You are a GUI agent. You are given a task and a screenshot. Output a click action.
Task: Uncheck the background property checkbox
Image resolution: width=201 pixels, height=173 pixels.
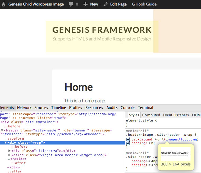pyautogui.click(x=128, y=139)
